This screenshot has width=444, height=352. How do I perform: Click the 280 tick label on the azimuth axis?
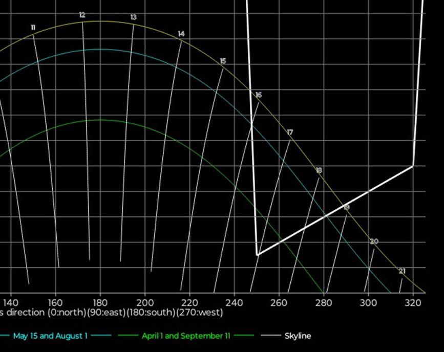coord(324,302)
